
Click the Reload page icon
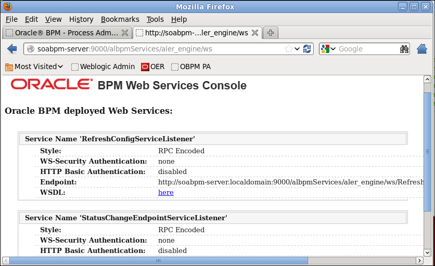307,49
